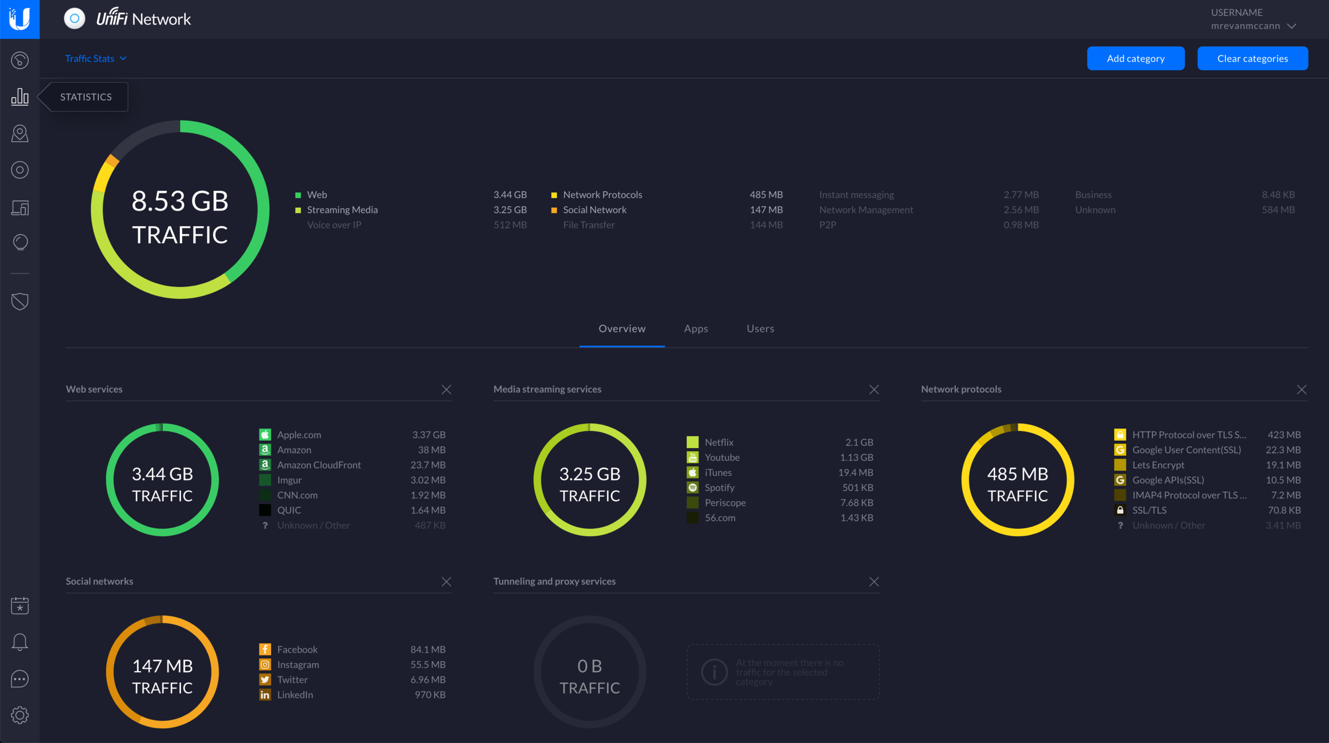Open the calendar events icon
Screen dimensions: 1329x743
point(20,605)
